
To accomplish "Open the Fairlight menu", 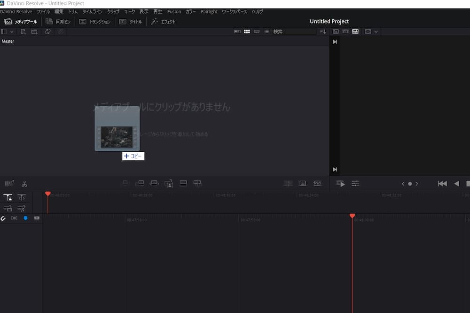I will click(x=209, y=11).
